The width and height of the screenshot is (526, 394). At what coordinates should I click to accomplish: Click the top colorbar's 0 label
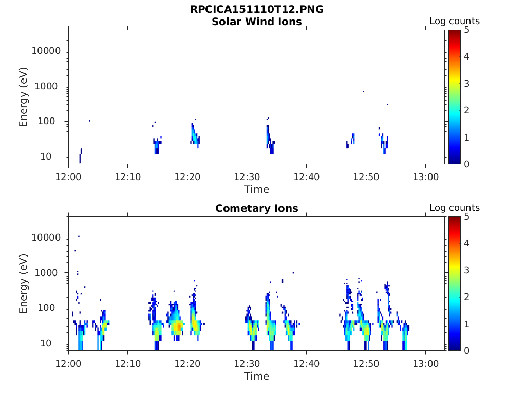point(466,164)
